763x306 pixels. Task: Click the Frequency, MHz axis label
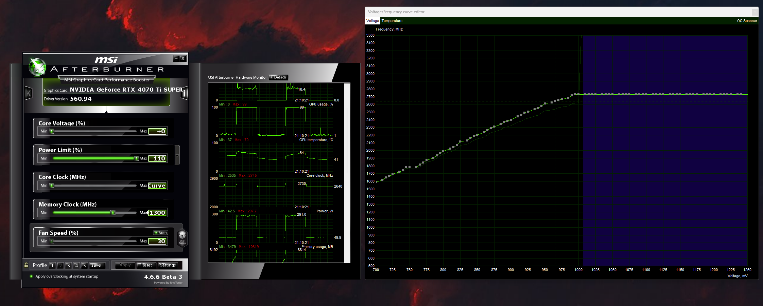(389, 29)
